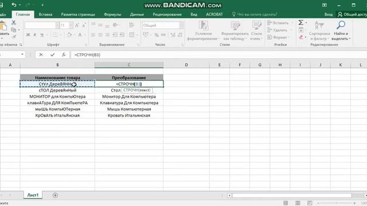The height and width of the screenshot is (206, 367).
Task: Toggle Bold (Ж) formatting
Action: [x=28, y=35]
